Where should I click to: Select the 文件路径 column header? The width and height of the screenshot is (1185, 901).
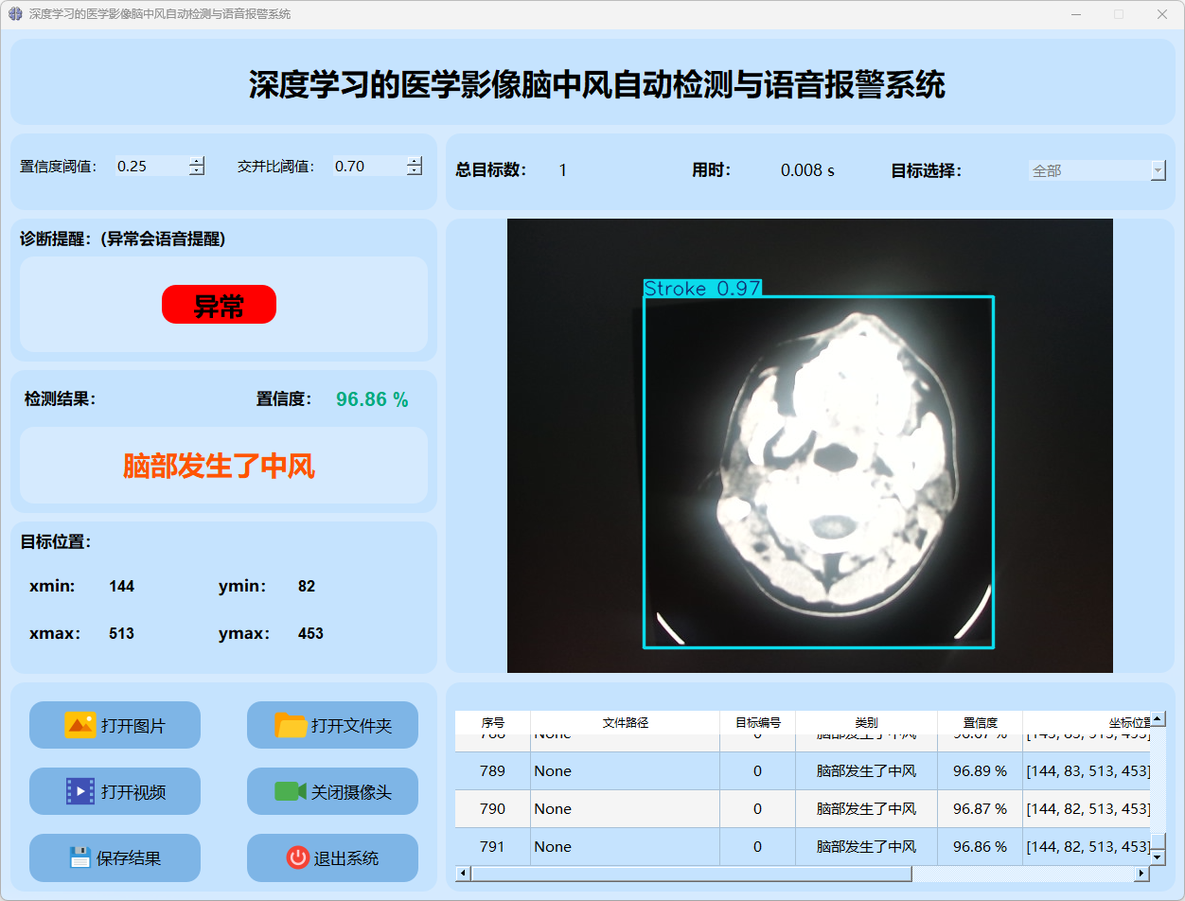(x=625, y=722)
